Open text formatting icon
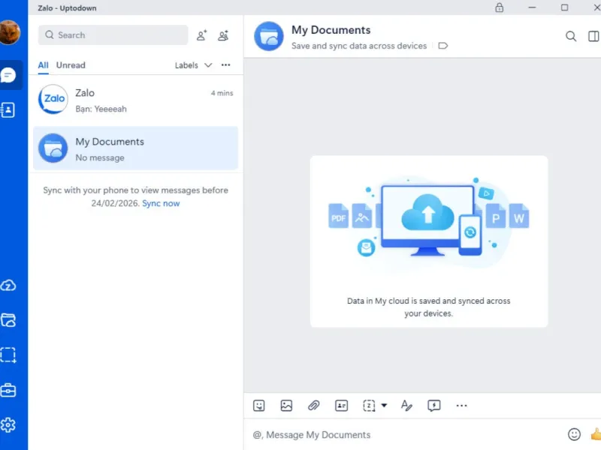Image resolution: width=601 pixels, height=450 pixels. tap(406, 405)
